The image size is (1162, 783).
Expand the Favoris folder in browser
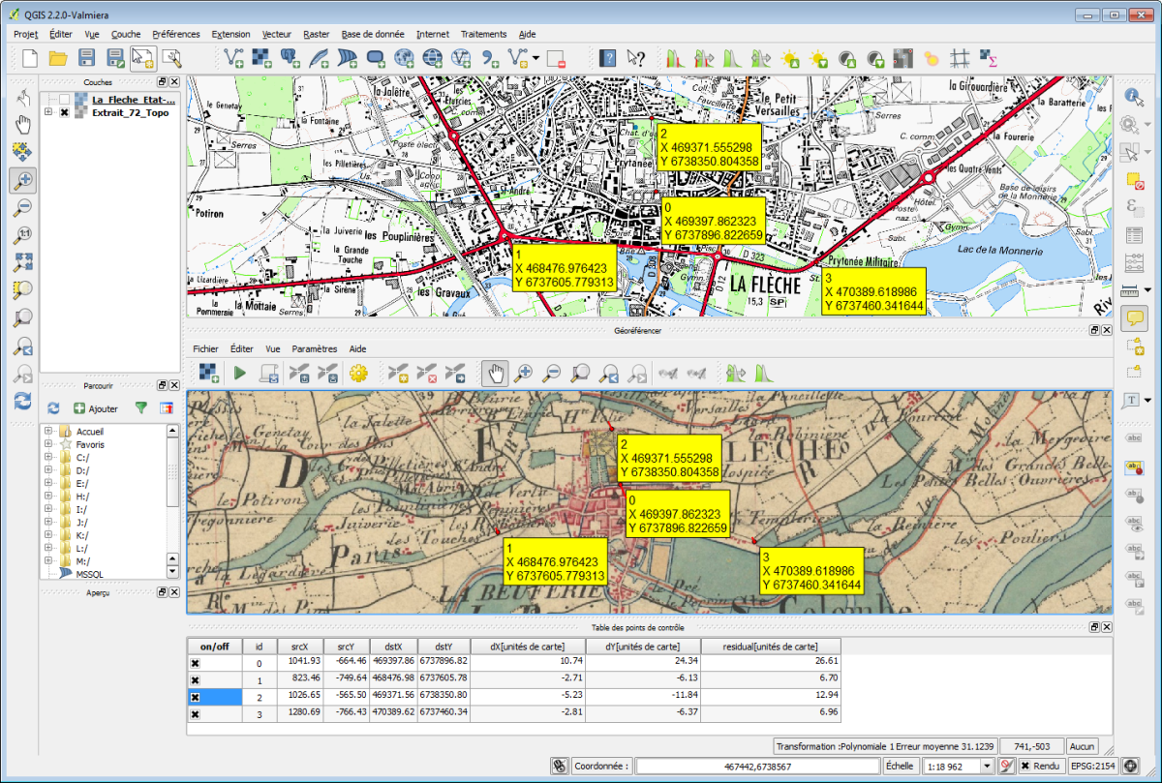tap(48, 445)
